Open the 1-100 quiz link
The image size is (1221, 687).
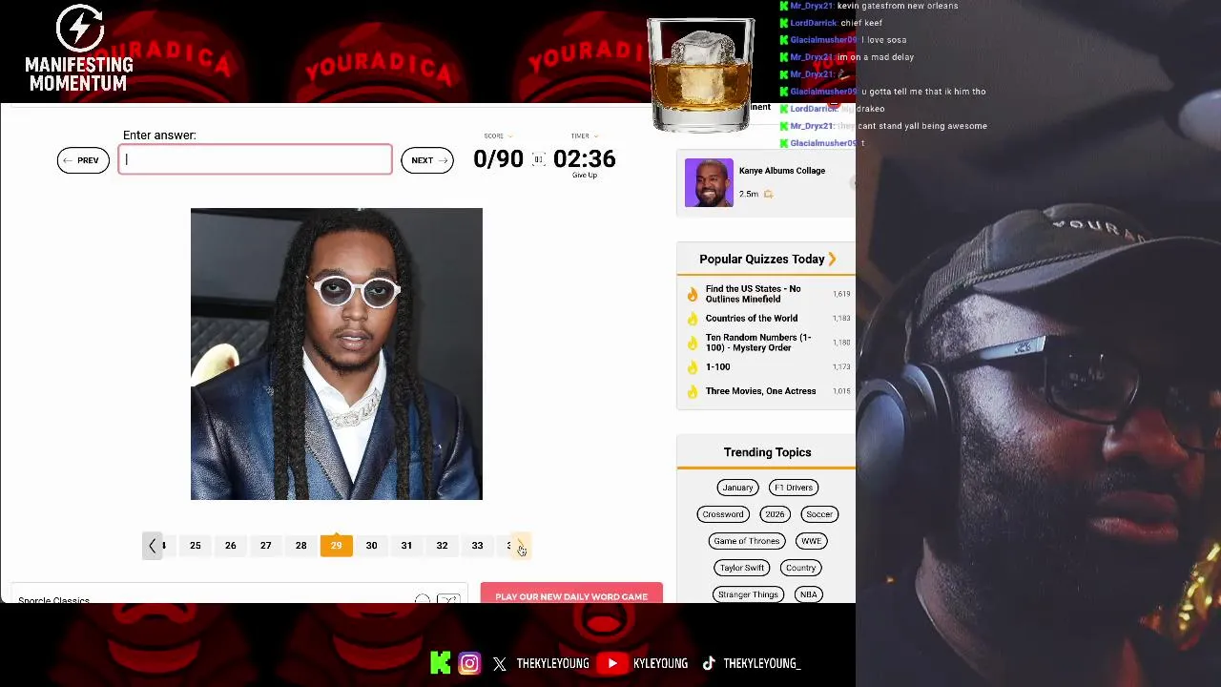(717, 367)
